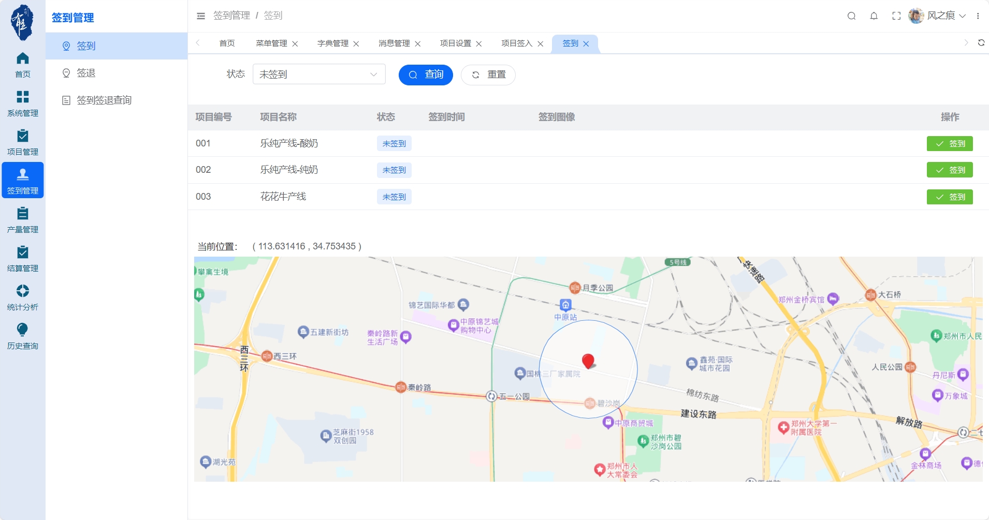Viewport: 989px width, 520px height.
Task: Switch to the 菜单管理 tab
Action: pos(271,43)
